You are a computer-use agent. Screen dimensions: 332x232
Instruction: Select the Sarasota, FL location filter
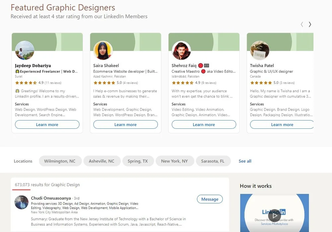point(213,161)
